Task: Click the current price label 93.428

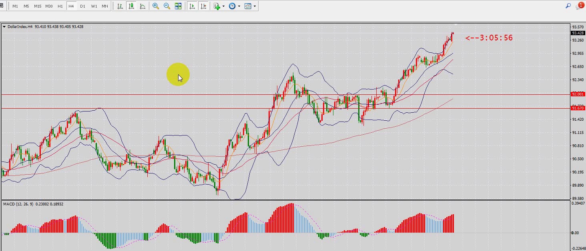Action: (x=578, y=33)
